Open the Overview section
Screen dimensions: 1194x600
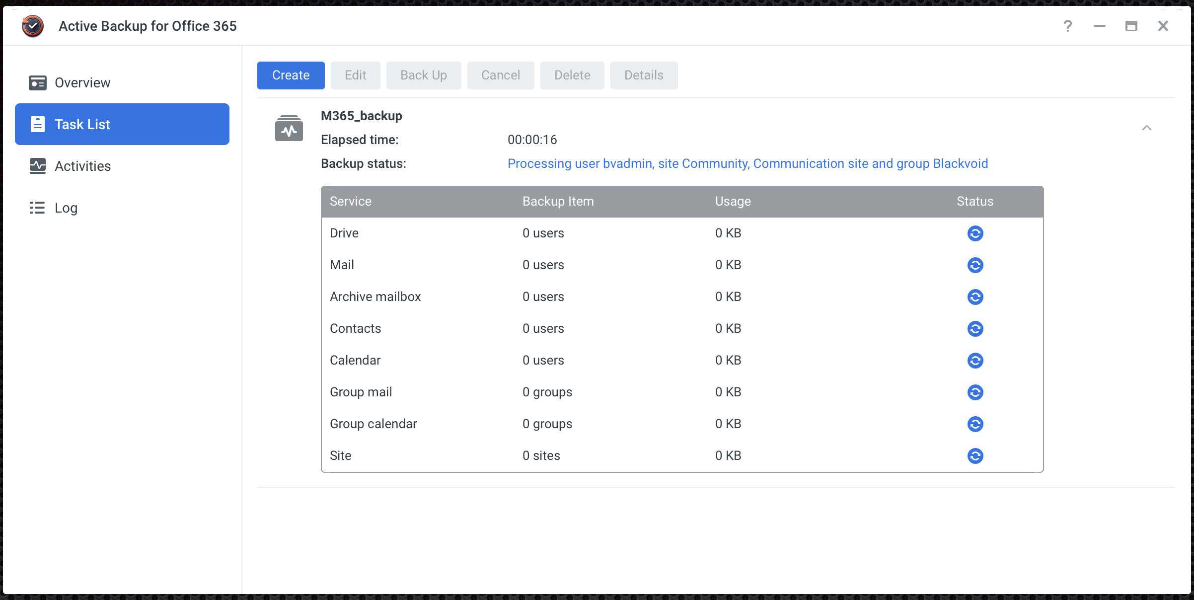coord(82,82)
